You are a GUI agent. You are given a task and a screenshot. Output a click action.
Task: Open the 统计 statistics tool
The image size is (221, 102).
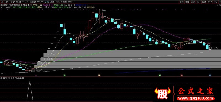coord(198,2)
